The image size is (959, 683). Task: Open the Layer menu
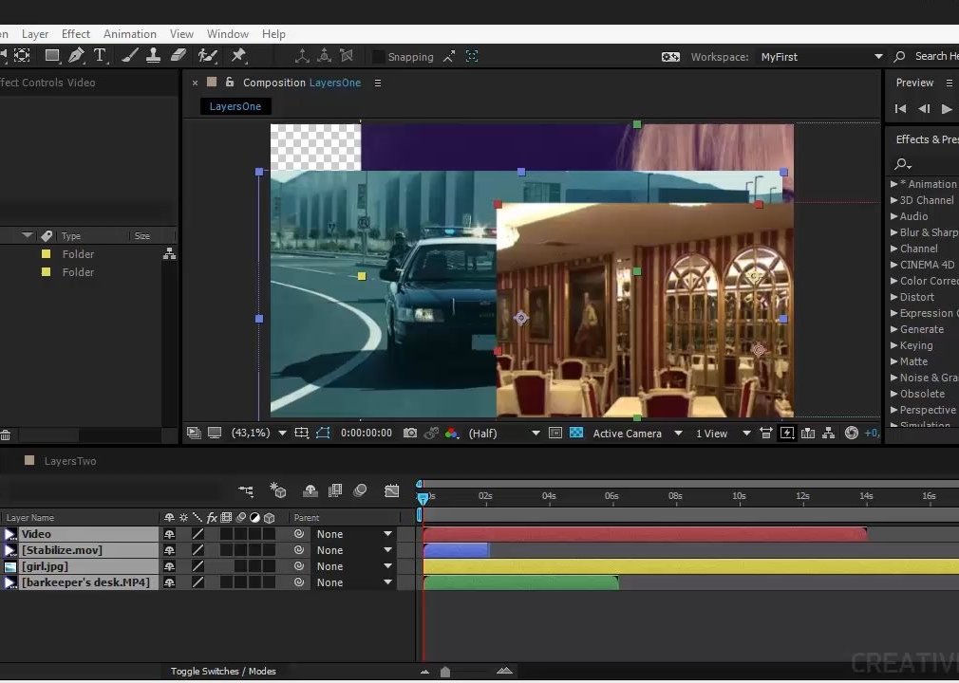coord(35,33)
